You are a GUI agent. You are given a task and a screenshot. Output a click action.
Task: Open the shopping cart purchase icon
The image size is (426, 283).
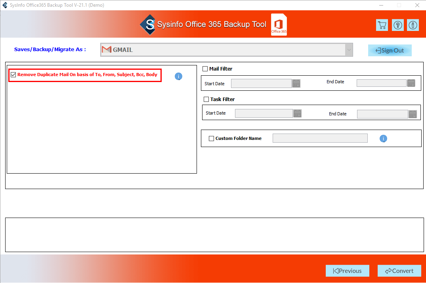(x=382, y=25)
